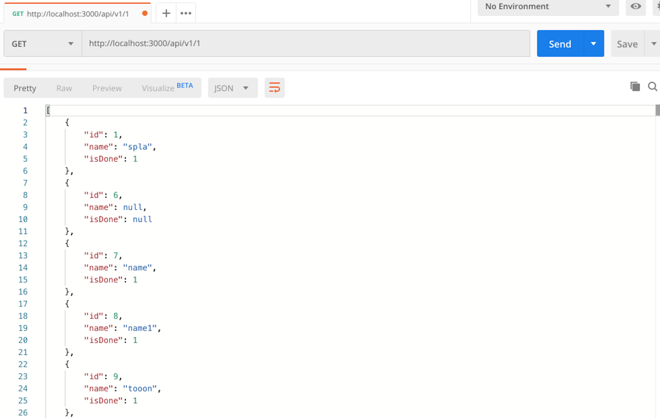Click the "tooon" value on line 24
The image size is (660, 418).
point(140,388)
